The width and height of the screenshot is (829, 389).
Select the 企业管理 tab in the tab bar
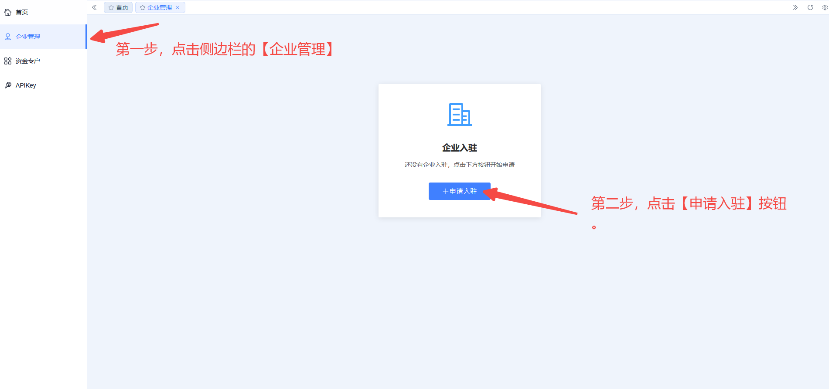click(x=159, y=7)
